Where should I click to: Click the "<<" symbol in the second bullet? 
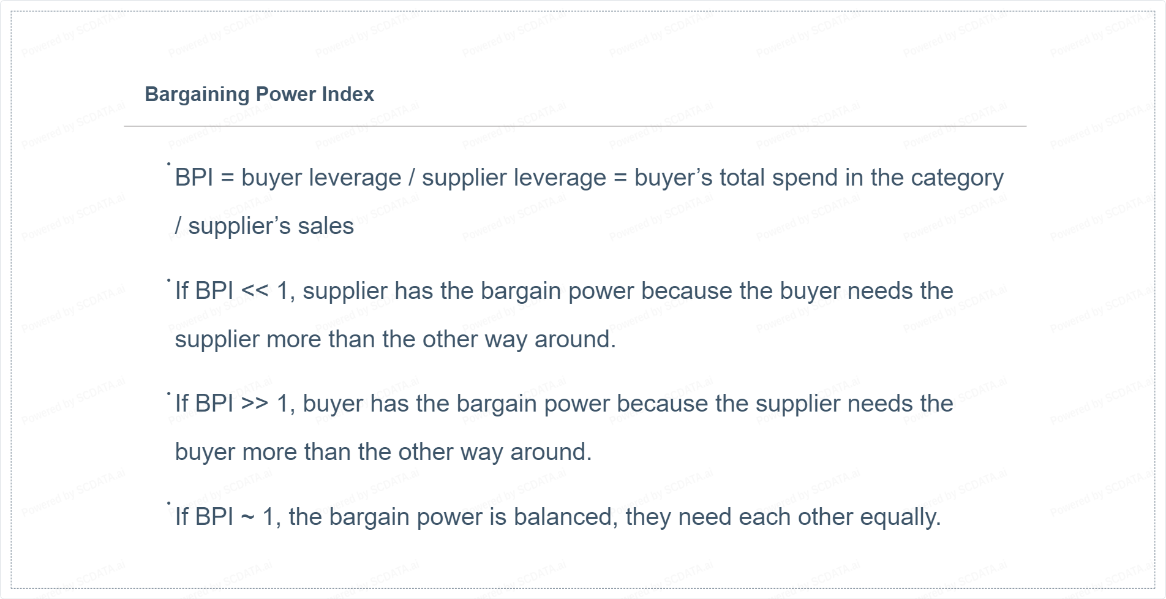[x=255, y=291]
